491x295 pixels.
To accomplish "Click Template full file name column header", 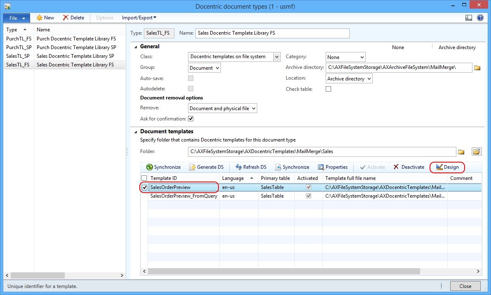I will [385, 178].
